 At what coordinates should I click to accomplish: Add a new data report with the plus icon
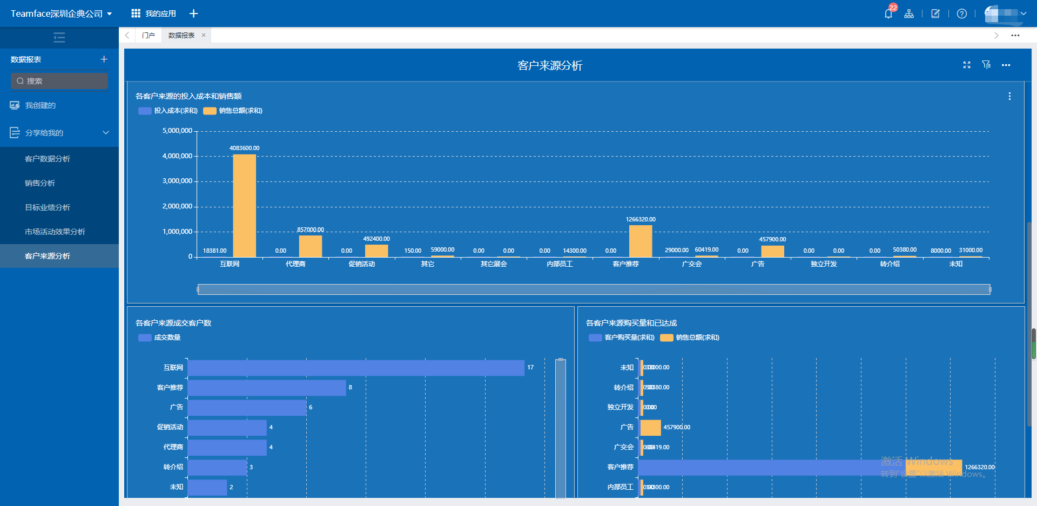[x=104, y=59]
